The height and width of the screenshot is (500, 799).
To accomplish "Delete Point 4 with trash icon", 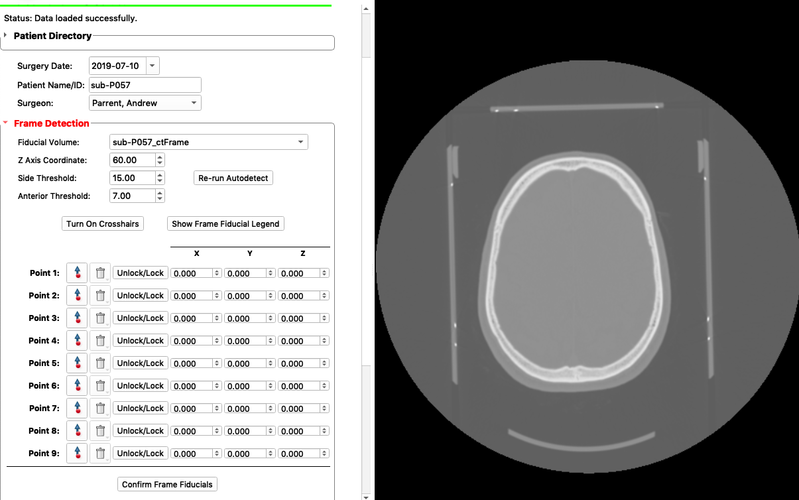I will (x=100, y=341).
